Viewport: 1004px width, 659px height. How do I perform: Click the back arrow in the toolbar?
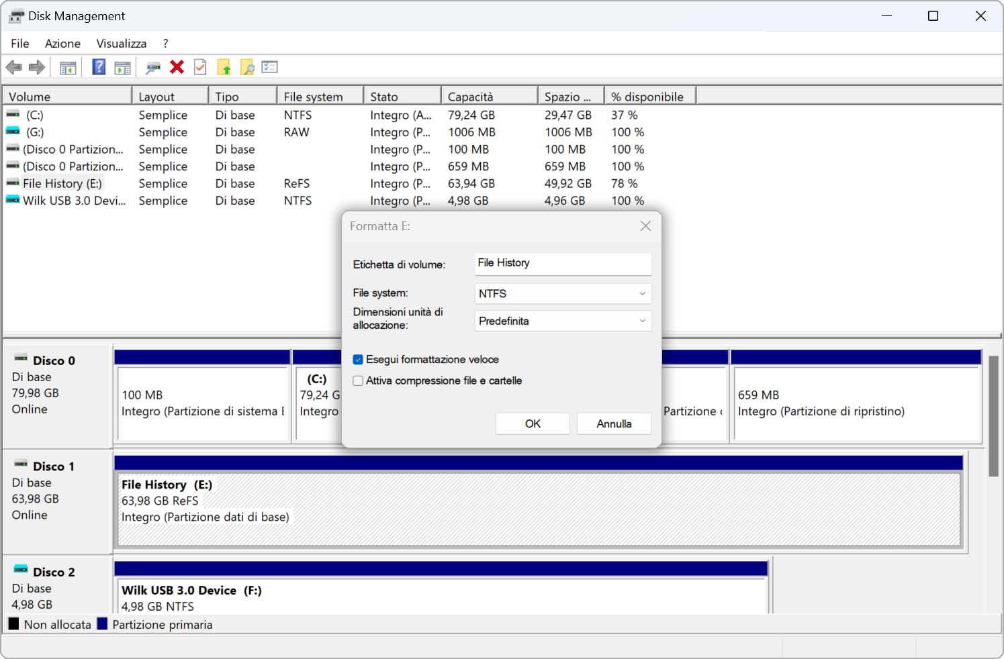pyautogui.click(x=13, y=67)
